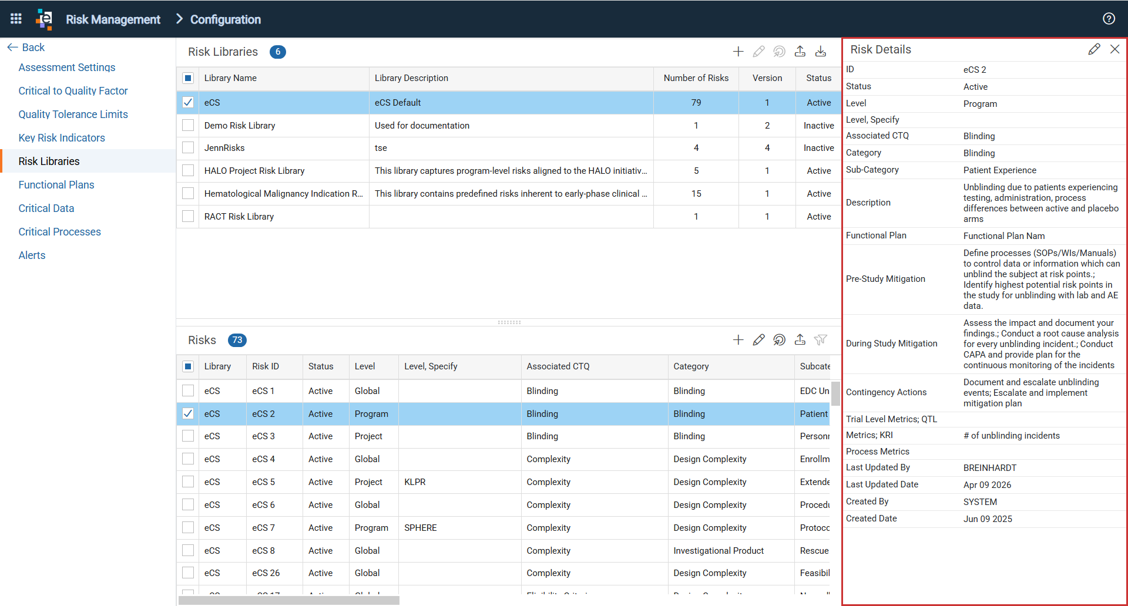Clear filters icon in Risks toolbar
1128x606 pixels.
coord(821,340)
